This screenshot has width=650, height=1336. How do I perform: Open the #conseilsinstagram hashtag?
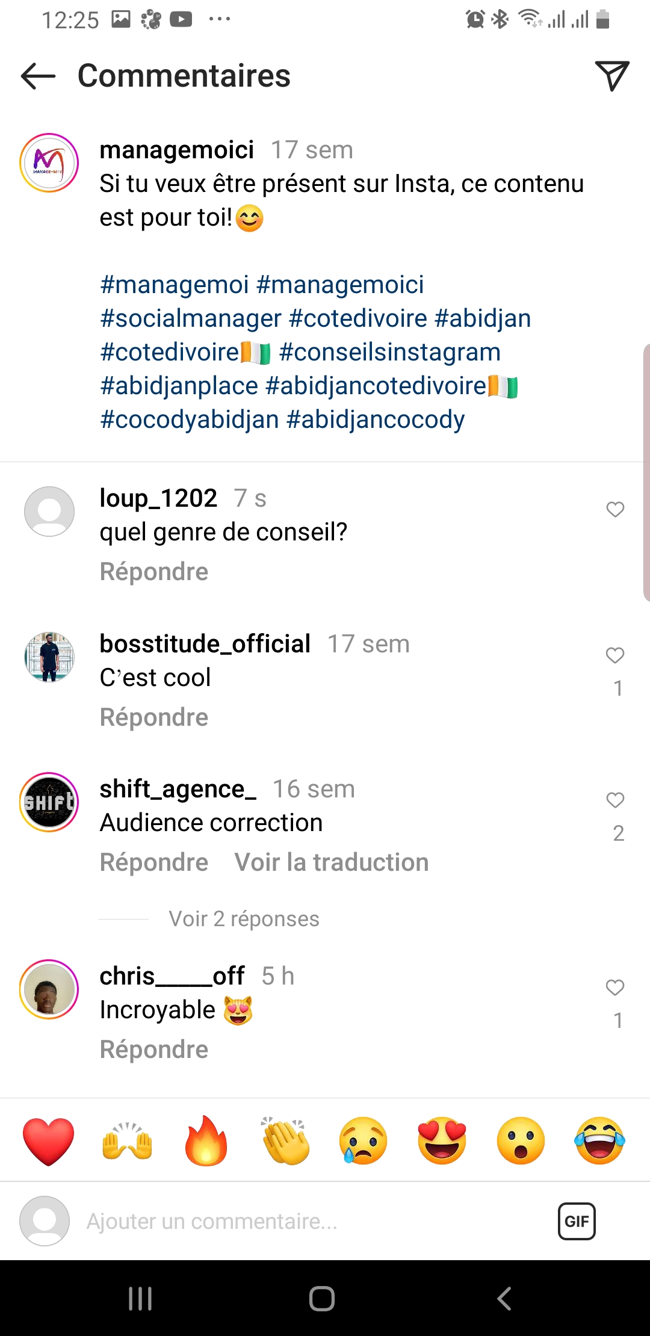390,352
